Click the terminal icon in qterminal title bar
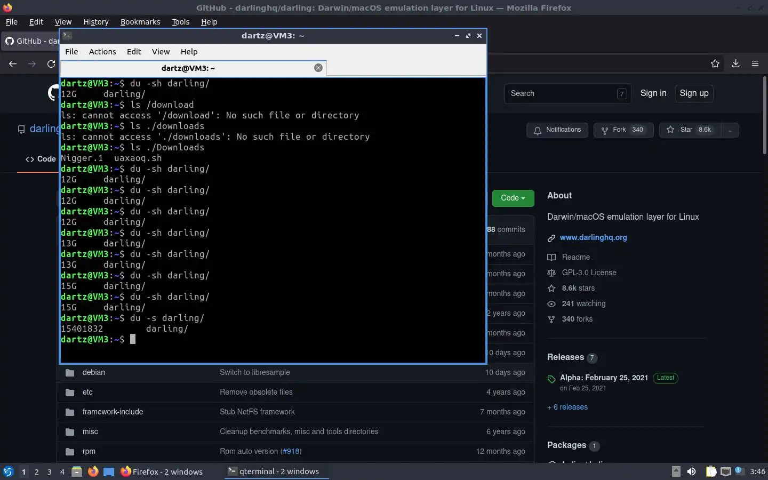The image size is (768, 480). coord(67,36)
